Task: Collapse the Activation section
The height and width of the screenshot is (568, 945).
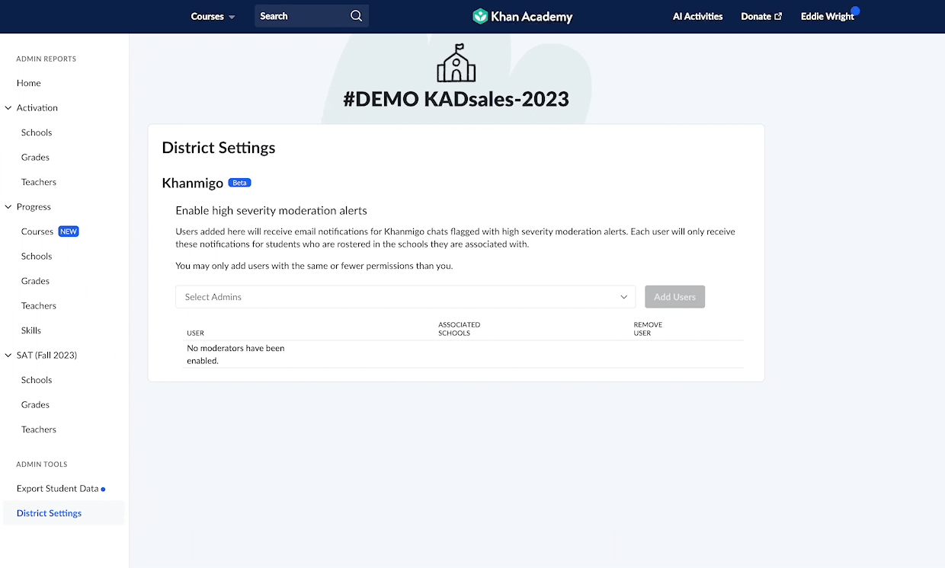Action: (8, 108)
